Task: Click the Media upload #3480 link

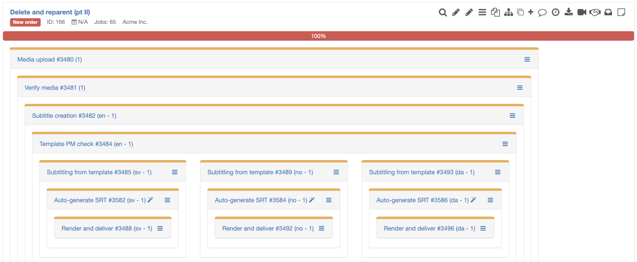Action: (x=50, y=59)
